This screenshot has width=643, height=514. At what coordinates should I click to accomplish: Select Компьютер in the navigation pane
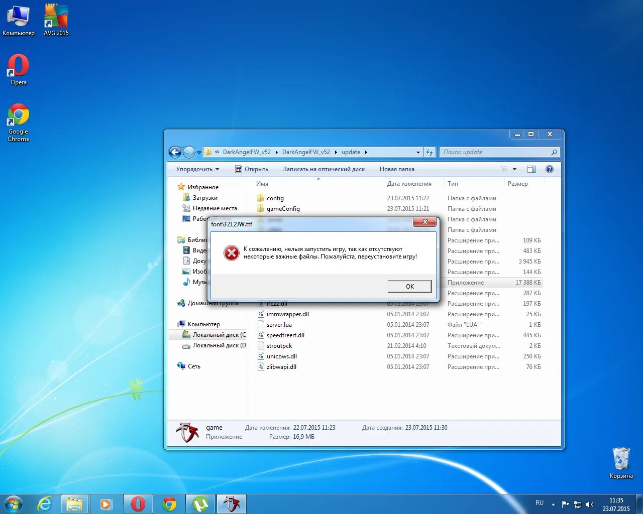coord(198,324)
